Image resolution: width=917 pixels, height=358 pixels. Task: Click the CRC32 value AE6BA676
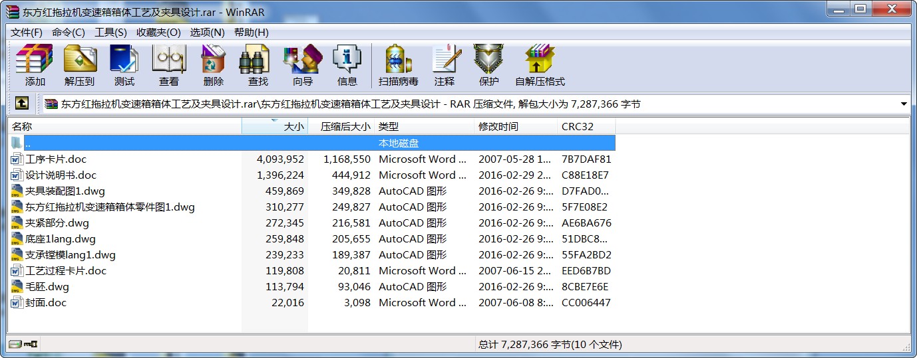pyautogui.click(x=586, y=223)
